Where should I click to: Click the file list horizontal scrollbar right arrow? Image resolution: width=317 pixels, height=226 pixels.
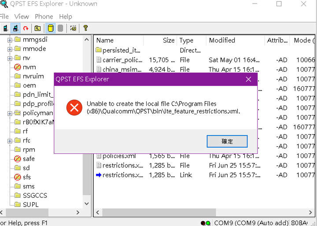[310, 212]
